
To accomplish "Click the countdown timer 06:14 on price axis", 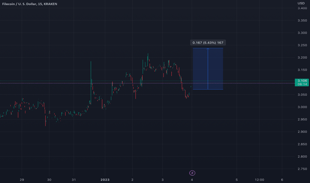I will coord(302,84).
